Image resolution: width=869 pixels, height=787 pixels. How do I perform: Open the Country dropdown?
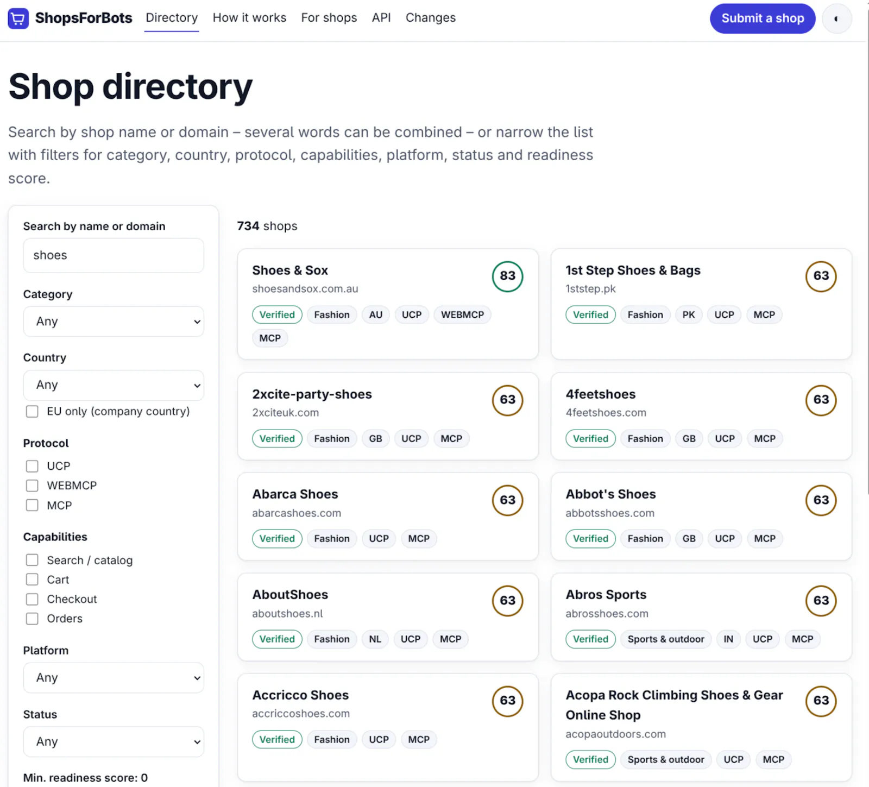coord(114,385)
